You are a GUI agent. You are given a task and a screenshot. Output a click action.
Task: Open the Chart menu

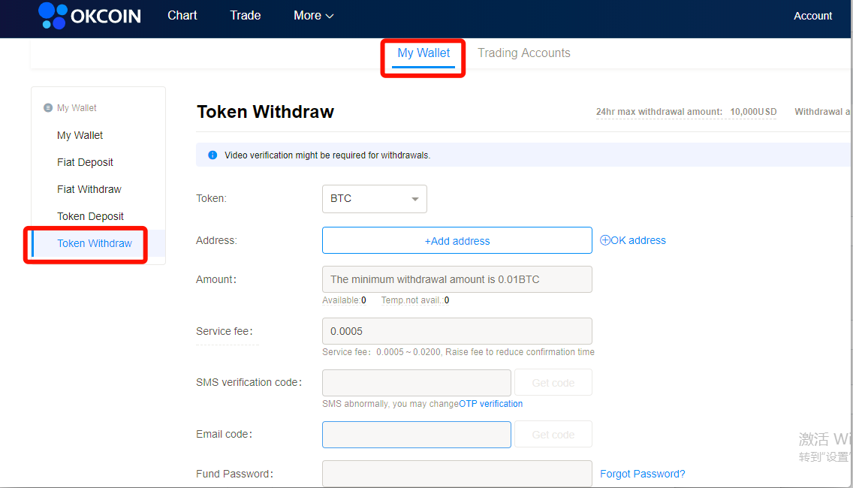pyautogui.click(x=182, y=15)
